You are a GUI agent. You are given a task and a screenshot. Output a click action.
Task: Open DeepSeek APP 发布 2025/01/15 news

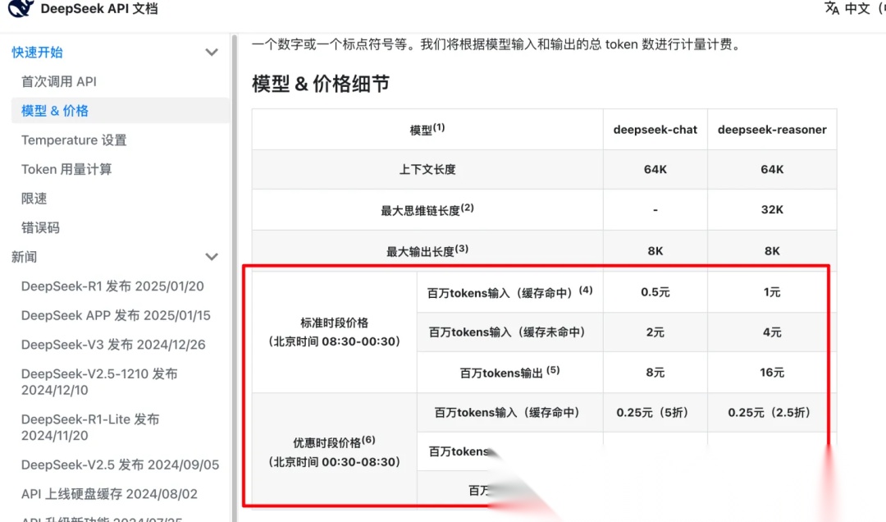pyautogui.click(x=116, y=315)
